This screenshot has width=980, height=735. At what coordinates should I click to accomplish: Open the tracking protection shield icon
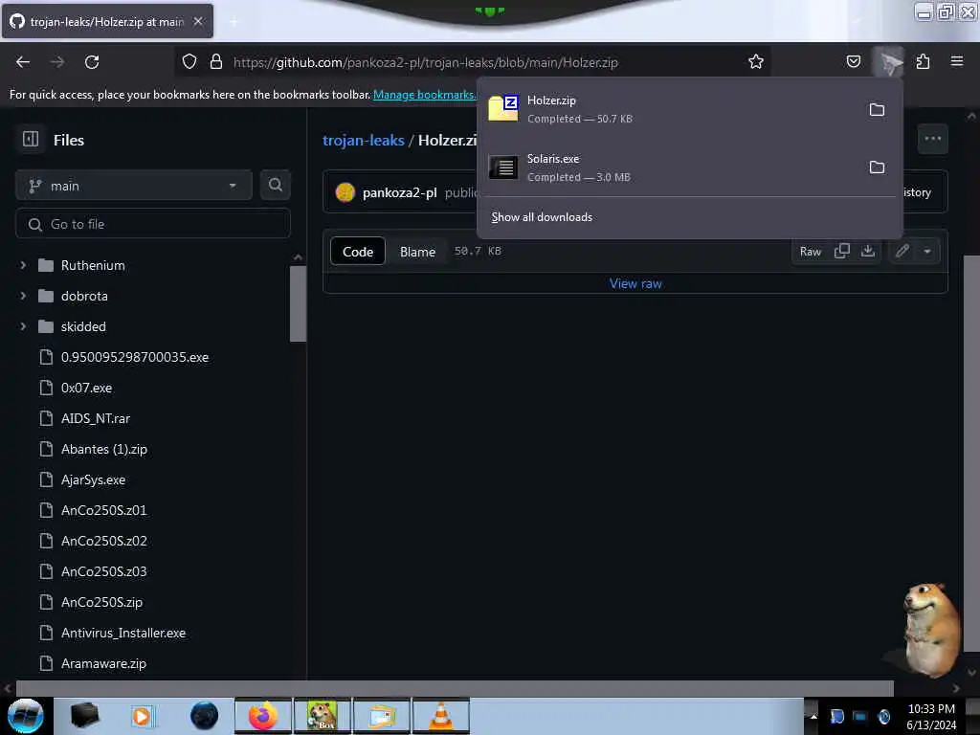pyautogui.click(x=189, y=62)
